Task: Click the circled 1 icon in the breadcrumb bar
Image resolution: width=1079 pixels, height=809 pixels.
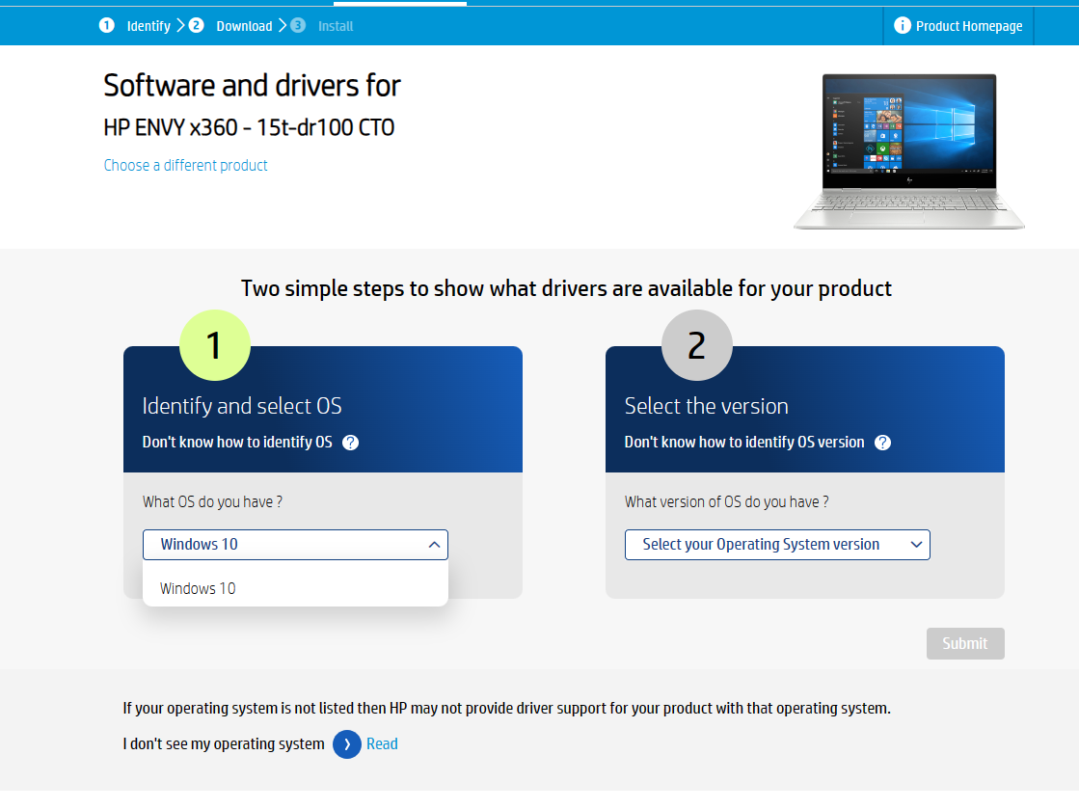Action: pos(107,25)
